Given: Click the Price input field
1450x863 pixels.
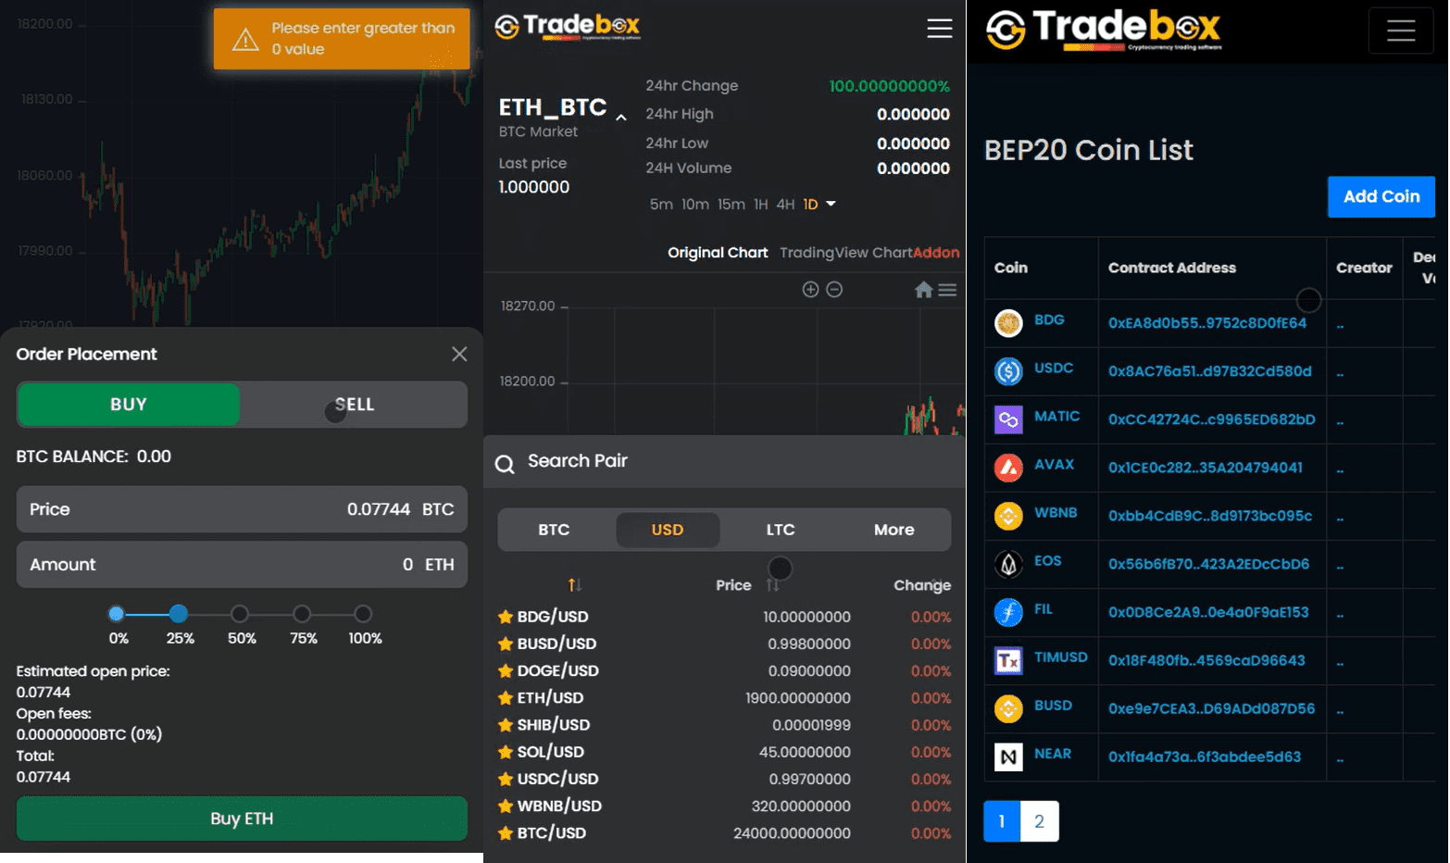Looking at the screenshot, I should [242, 509].
